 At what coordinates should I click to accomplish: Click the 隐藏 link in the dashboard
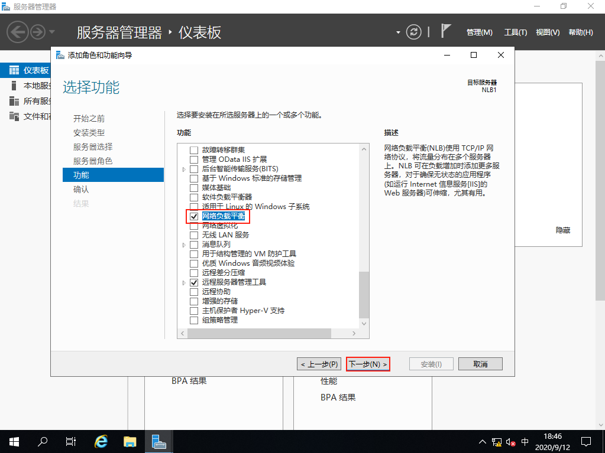(563, 230)
